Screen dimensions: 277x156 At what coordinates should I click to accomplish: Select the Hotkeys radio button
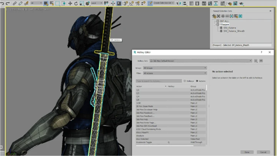[185, 81]
